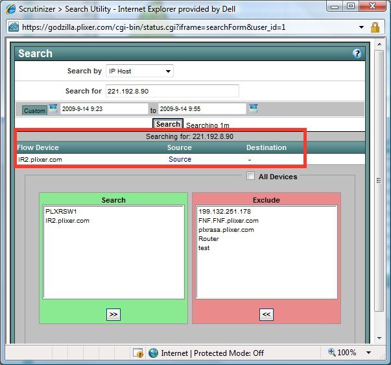391x365 pixels.
Task: Click the scrollbar up arrow
Action: [x=379, y=45]
